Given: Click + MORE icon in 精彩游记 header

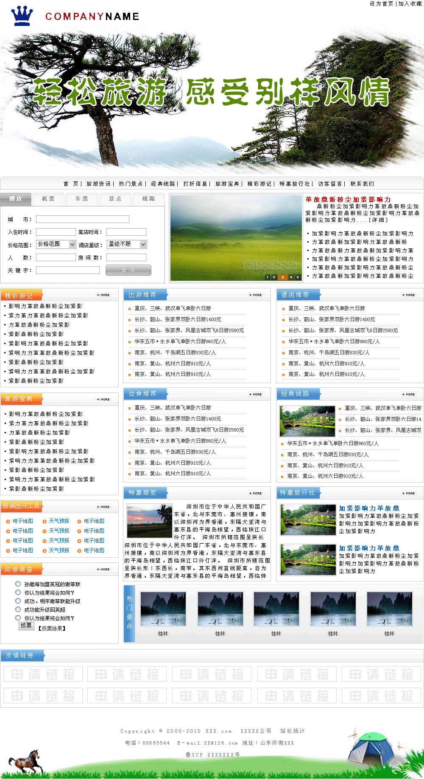Looking at the screenshot, I should click(103, 295).
